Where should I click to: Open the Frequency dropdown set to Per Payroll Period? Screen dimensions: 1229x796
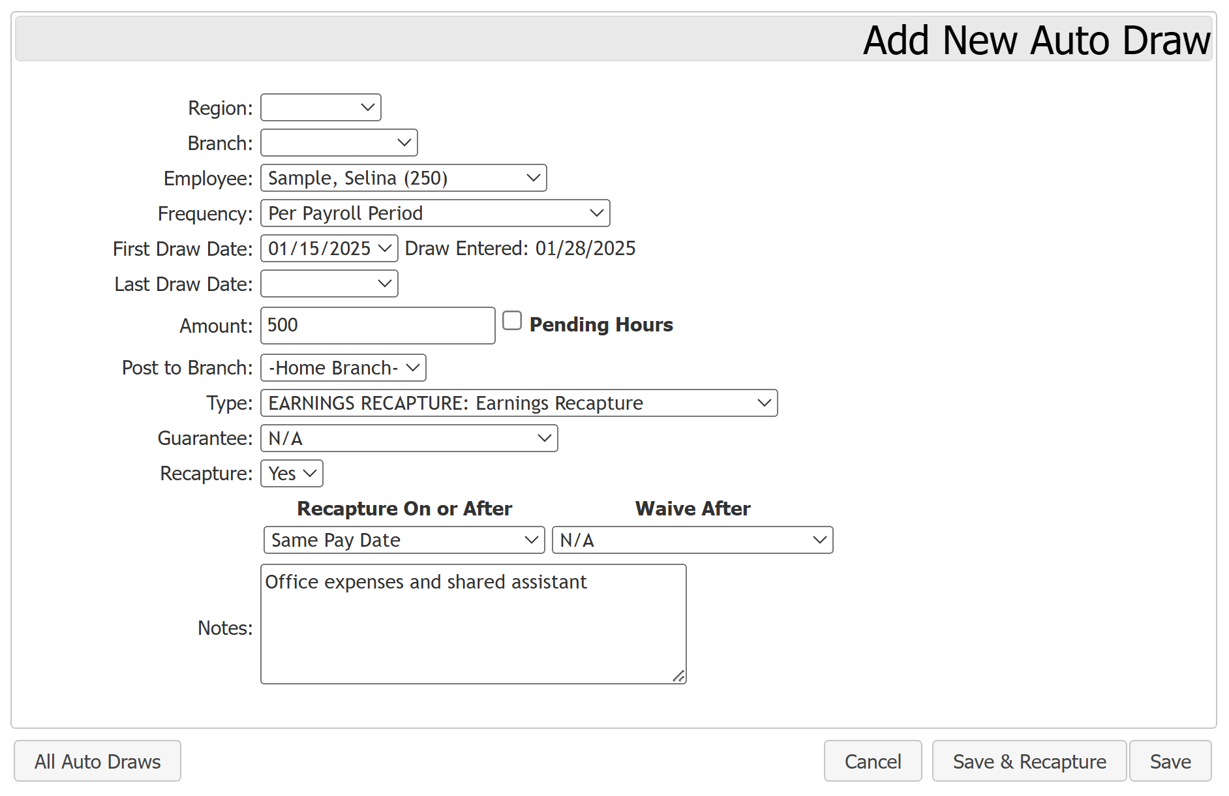pyautogui.click(x=435, y=213)
